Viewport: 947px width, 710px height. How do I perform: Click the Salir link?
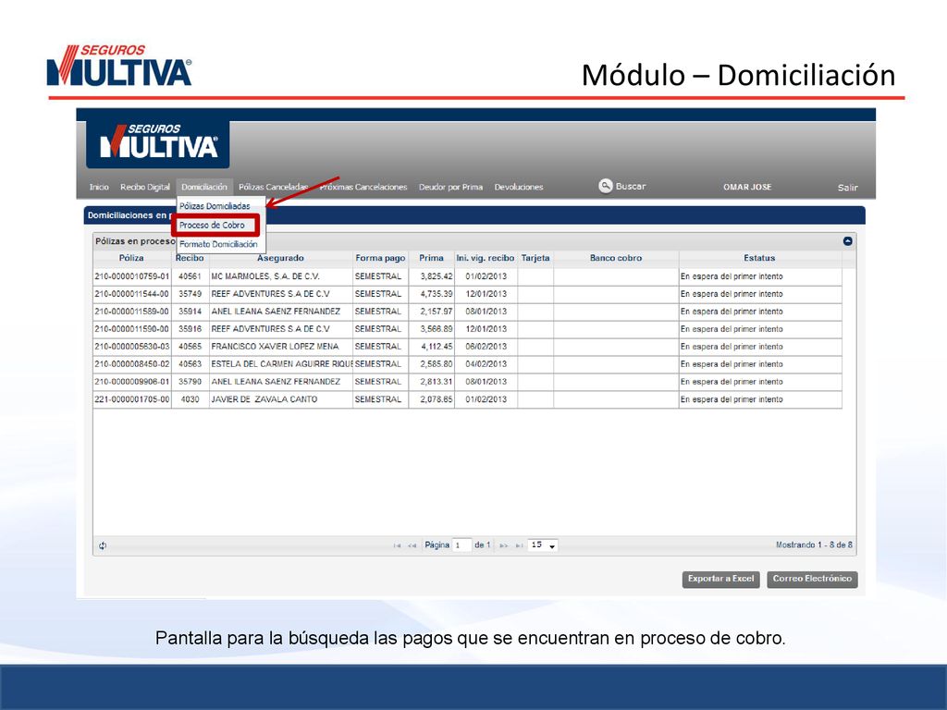click(x=847, y=188)
